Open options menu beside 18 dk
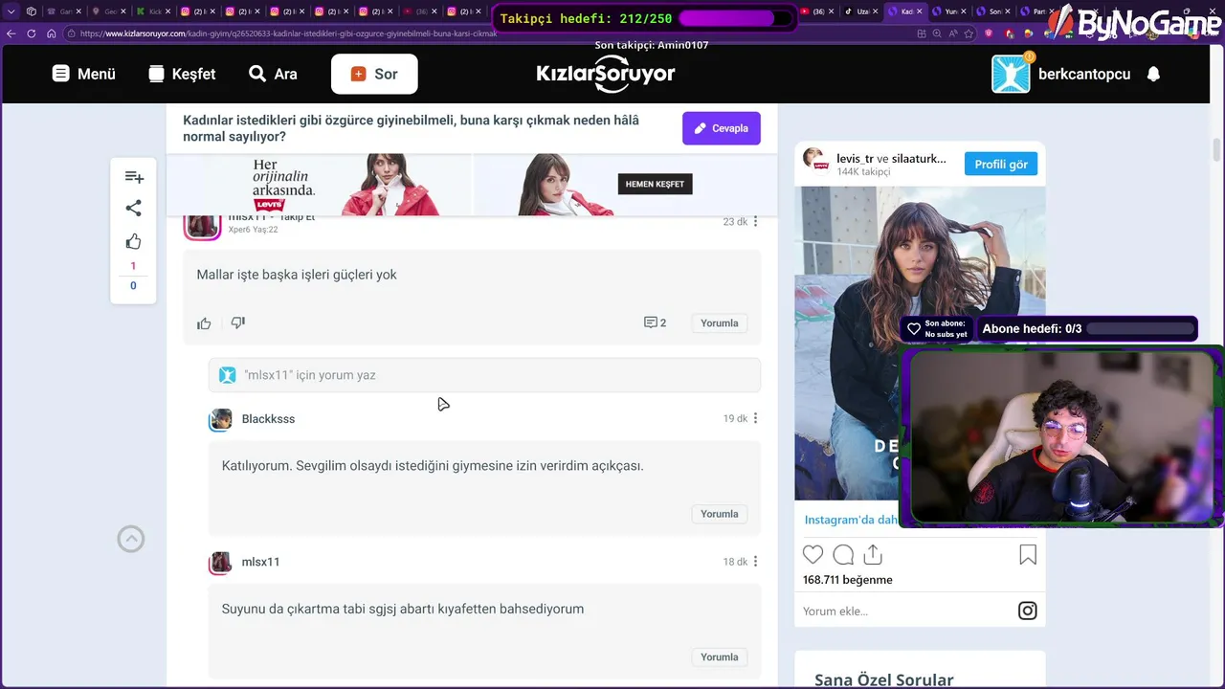1225x689 pixels. click(x=755, y=562)
